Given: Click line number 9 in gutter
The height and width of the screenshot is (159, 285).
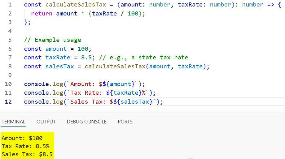Looking at the screenshot, I should (10, 75).
